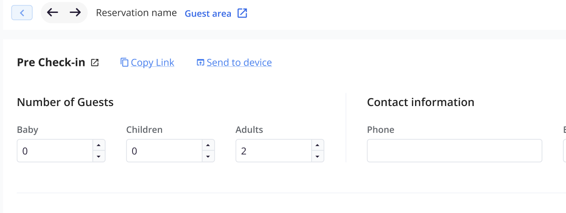The width and height of the screenshot is (566, 213).
Task: Open Guest area external link icon
Action: (242, 13)
